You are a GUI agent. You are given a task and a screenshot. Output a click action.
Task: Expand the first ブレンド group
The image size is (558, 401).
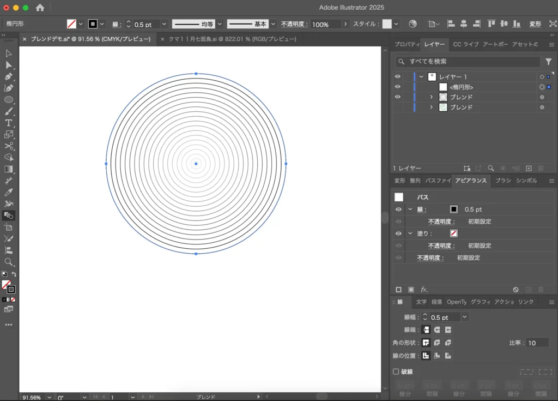click(431, 97)
